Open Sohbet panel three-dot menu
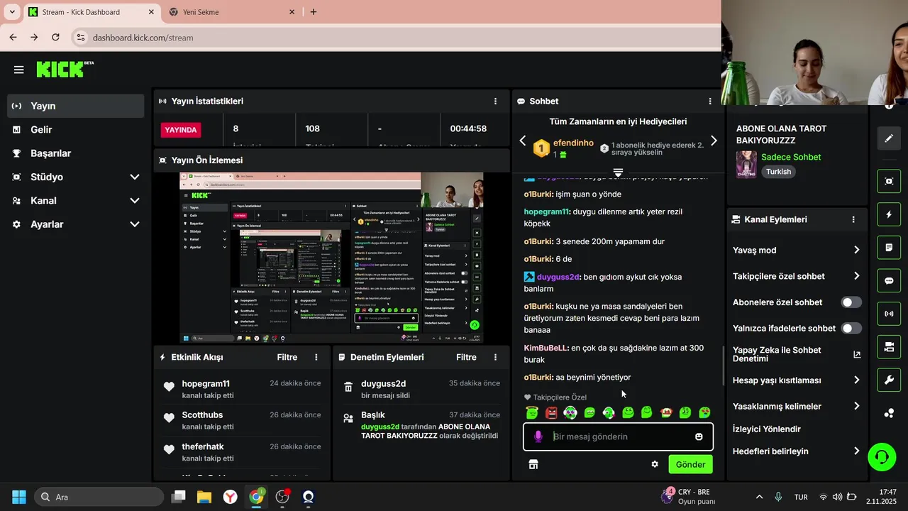Screen dimensions: 908x511 pos(710,101)
